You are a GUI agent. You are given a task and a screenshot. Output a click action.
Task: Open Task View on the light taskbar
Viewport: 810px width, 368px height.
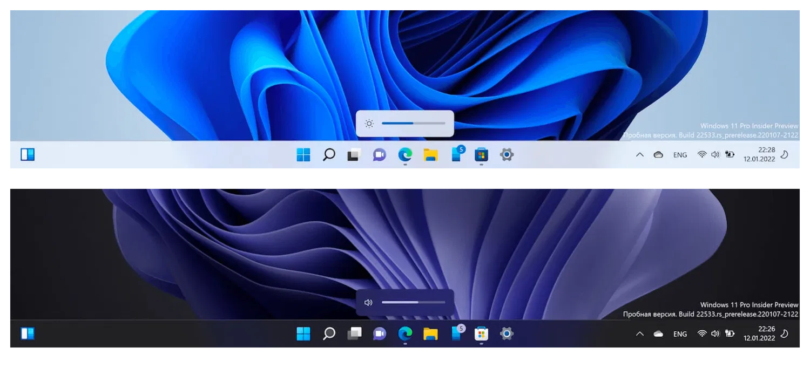point(354,155)
